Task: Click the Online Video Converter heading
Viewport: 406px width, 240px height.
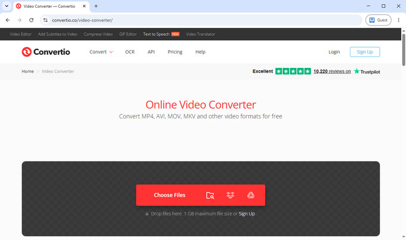Action: [x=201, y=105]
